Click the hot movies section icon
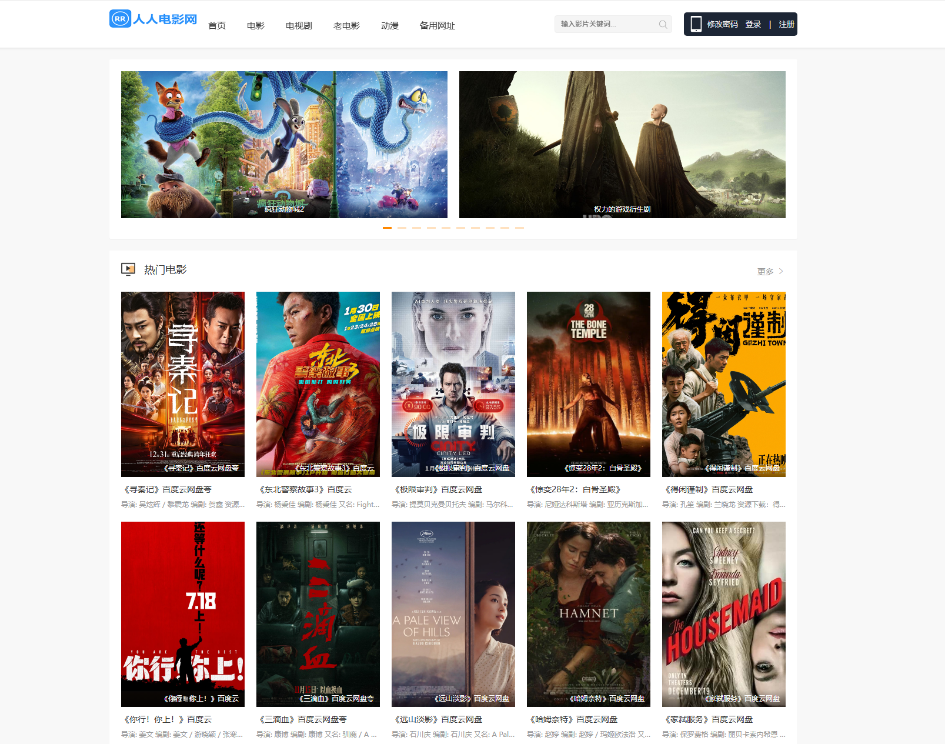Screen dimensions: 945x744 tap(128, 269)
